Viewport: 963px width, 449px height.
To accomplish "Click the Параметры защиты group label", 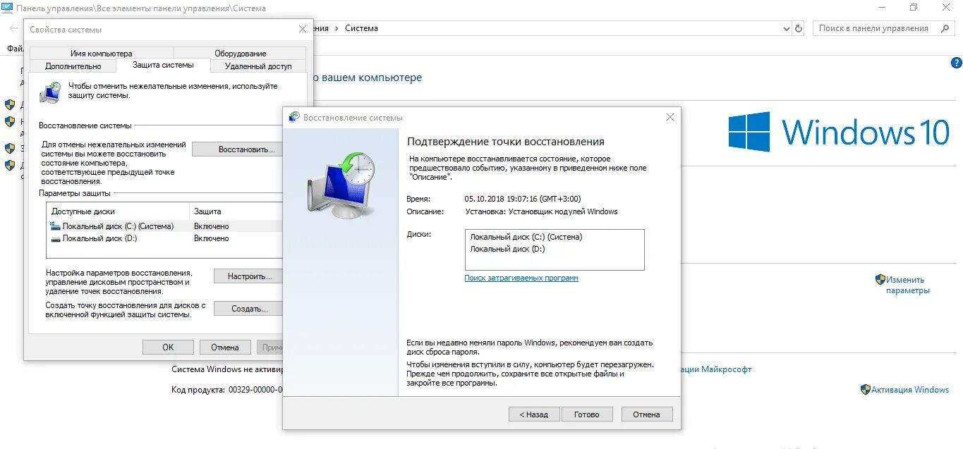I will 75,192.
